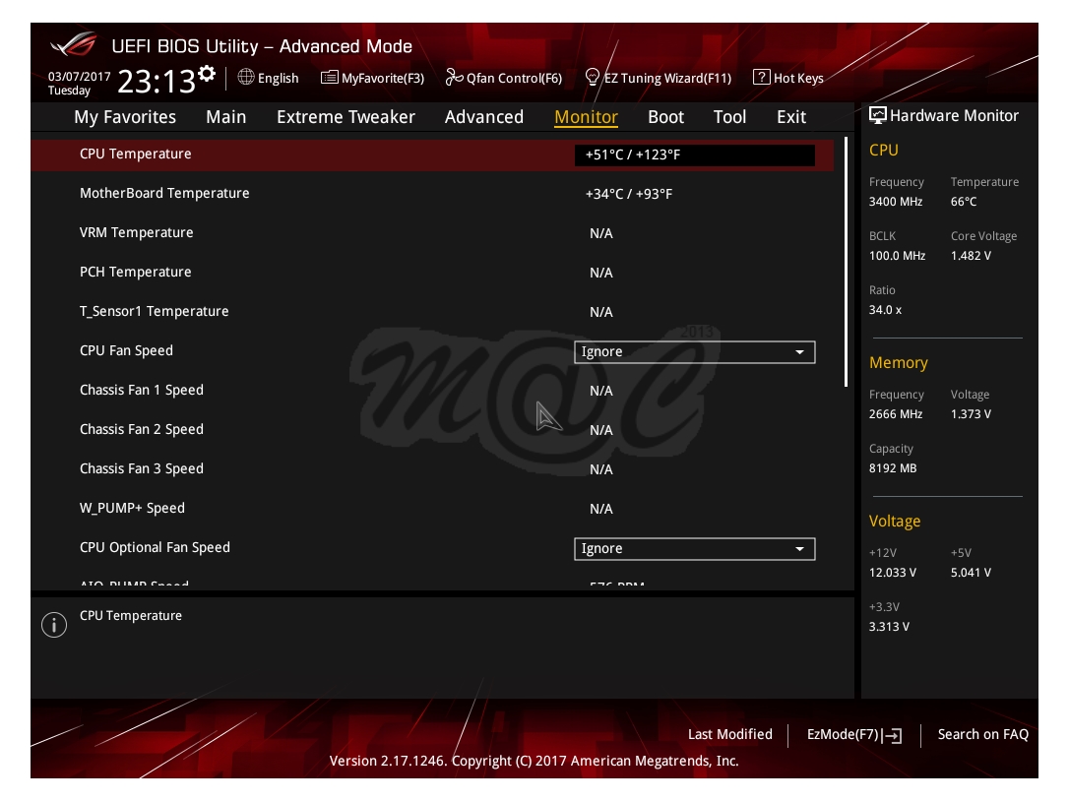Click memory frequency 2666 MHz value
Screen dimensions: 1069x801
click(x=895, y=414)
